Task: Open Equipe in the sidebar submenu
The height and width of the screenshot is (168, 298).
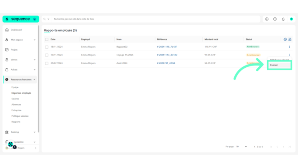Action: [15, 87]
